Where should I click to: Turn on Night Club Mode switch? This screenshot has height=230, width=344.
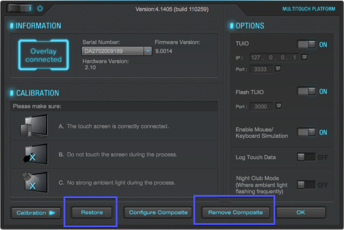click(x=306, y=185)
